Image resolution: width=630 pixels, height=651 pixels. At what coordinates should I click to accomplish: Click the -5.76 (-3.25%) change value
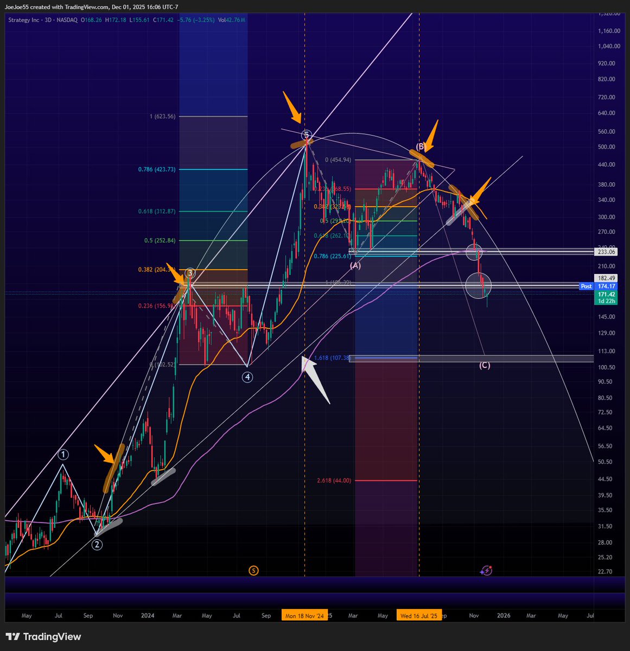coord(195,20)
